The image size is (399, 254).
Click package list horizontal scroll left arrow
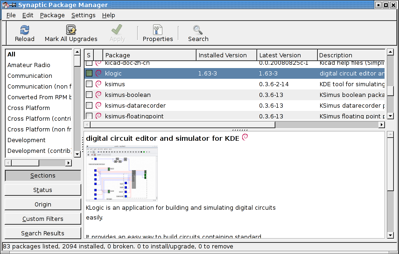(x=87, y=124)
